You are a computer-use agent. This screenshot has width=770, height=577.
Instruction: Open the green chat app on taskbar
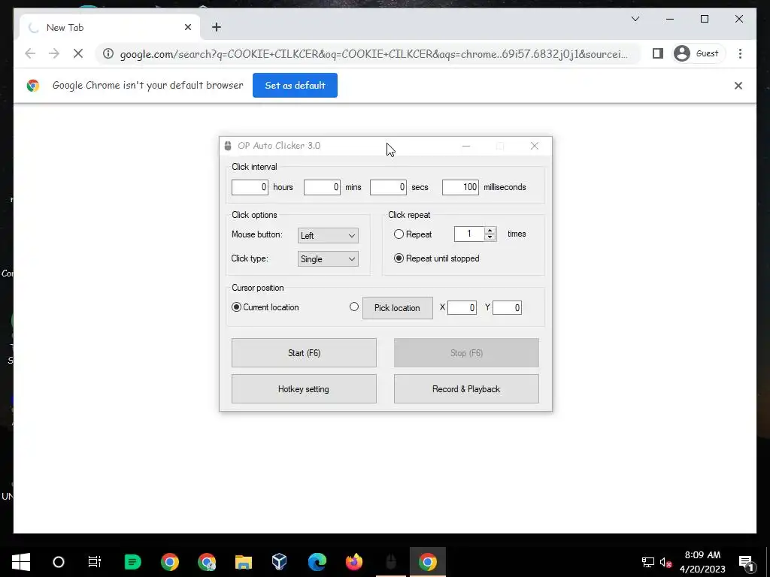pos(132,562)
